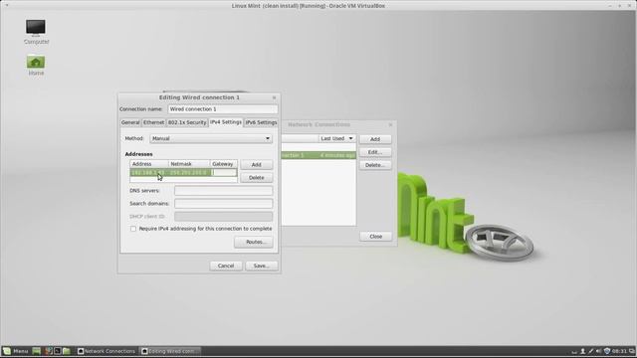Click the volume speaker tray icon
The height and width of the screenshot is (358, 637).
coord(598,351)
